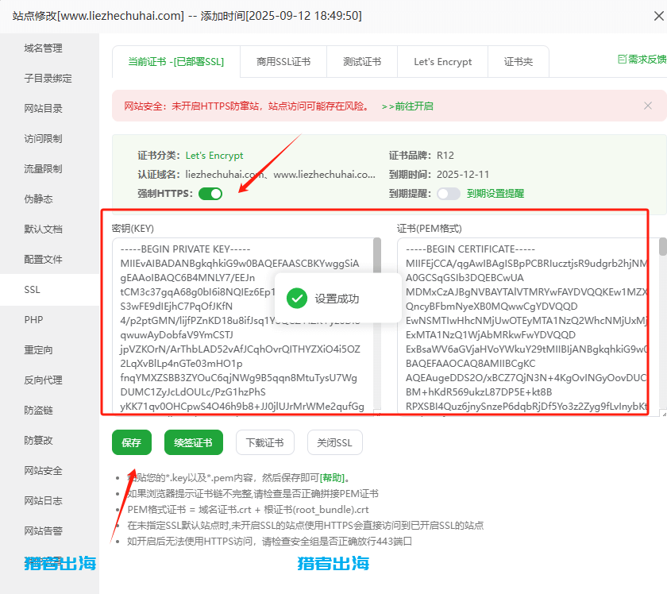Open the 网站告警 section
667x594 pixels.
[x=44, y=531]
